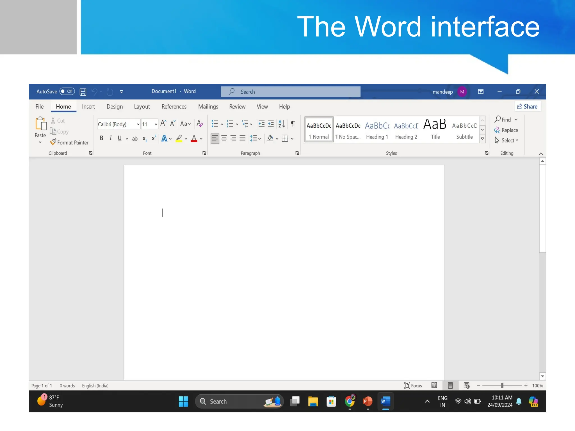575x431 pixels.
Task: Open the Select dropdown in Editing
Action: coord(507,140)
